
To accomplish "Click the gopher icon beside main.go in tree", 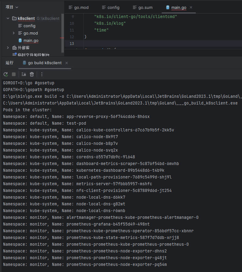I will pyautogui.click(x=20, y=40).
